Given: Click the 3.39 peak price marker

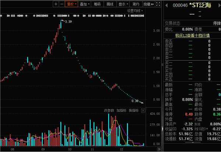Looking at the screenshot, I should pos(67,22).
